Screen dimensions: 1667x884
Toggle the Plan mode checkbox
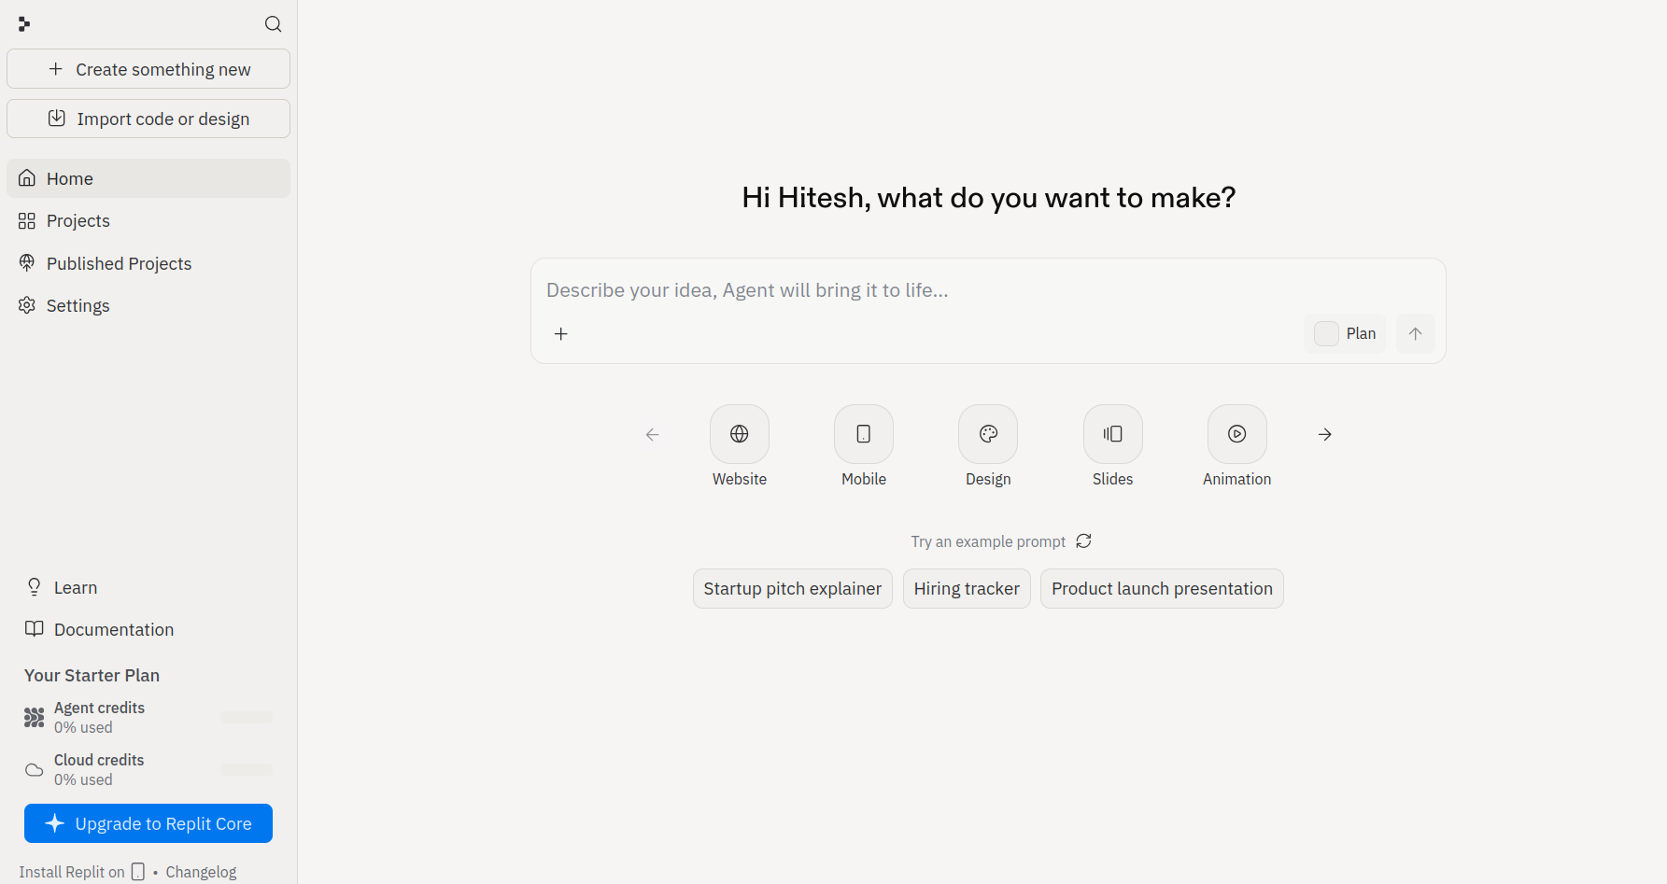(x=1326, y=334)
